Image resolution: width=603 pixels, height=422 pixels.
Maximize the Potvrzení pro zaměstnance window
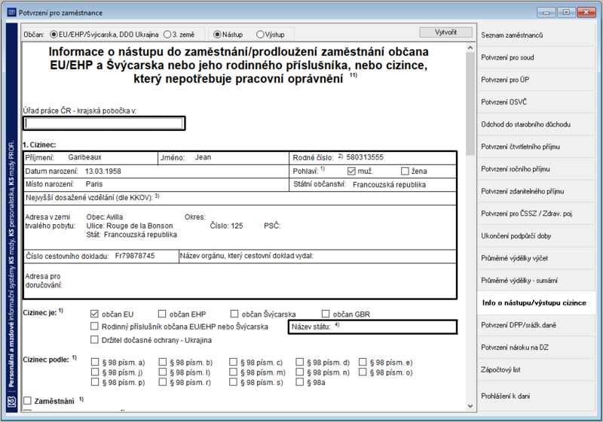(x=566, y=12)
